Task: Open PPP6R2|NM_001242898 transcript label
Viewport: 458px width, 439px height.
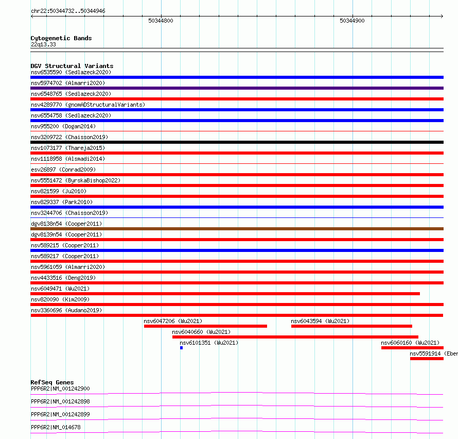Action: pyautogui.click(x=60, y=401)
